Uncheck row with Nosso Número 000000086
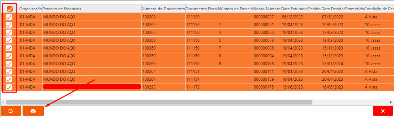395x120 pixels. point(9,48)
